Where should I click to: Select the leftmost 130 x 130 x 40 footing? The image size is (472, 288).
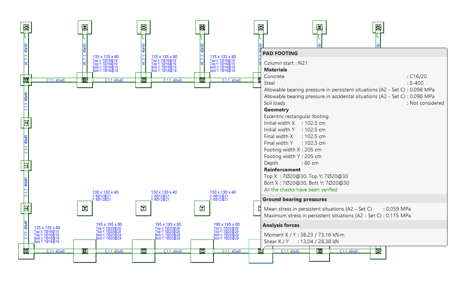(85, 208)
